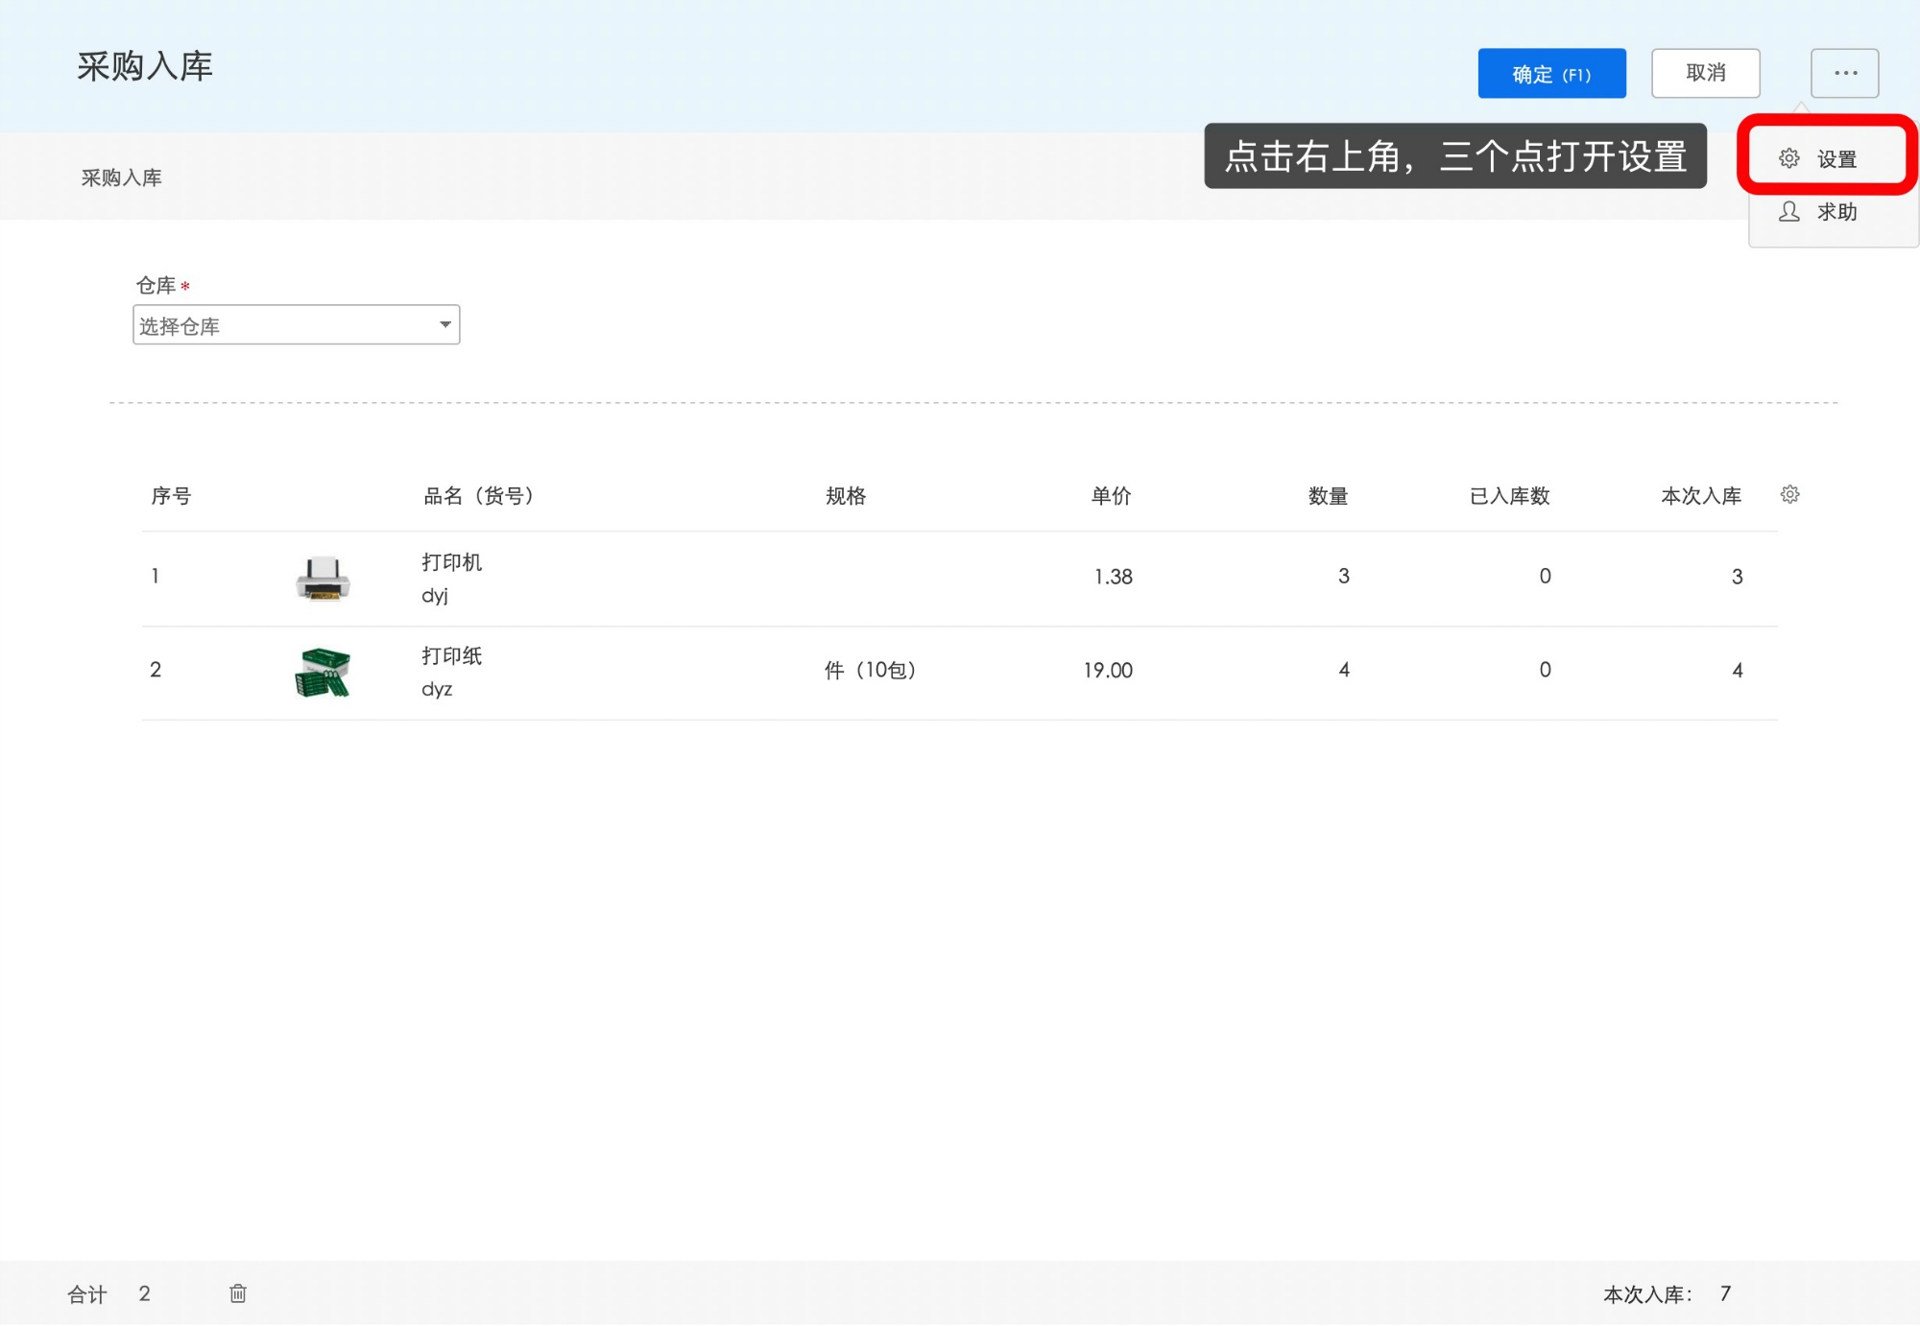Click the unit price 1.38
Image resolution: width=1920 pixels, height=1326 pixels.
pos(1114,577)
